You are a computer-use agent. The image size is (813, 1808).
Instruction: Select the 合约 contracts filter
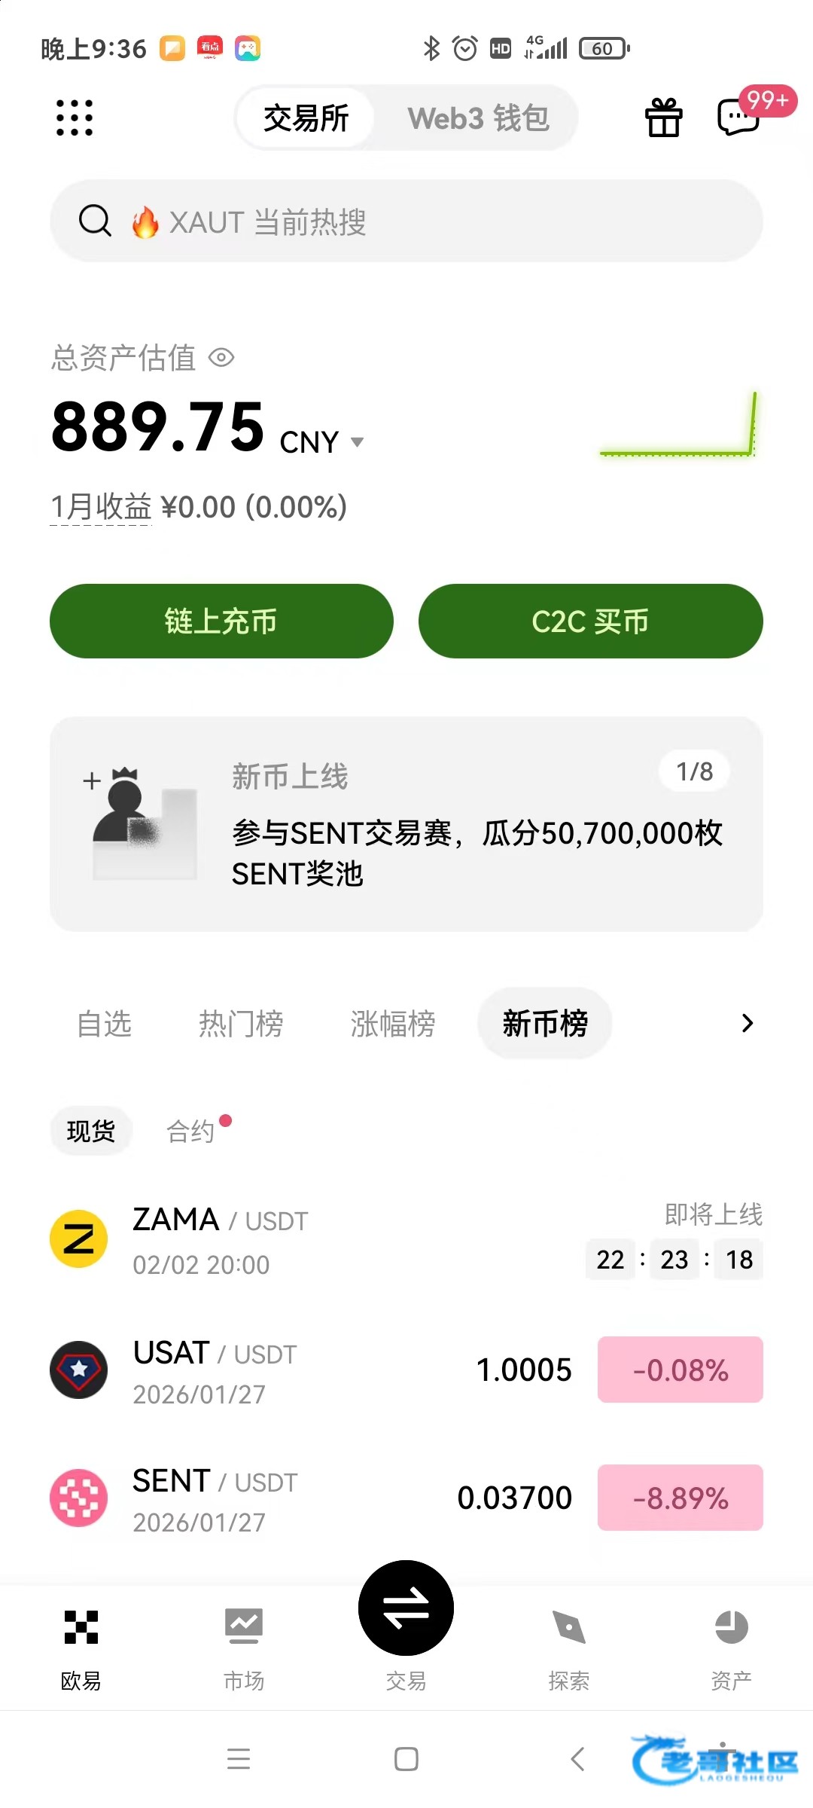click(191, 1131)
